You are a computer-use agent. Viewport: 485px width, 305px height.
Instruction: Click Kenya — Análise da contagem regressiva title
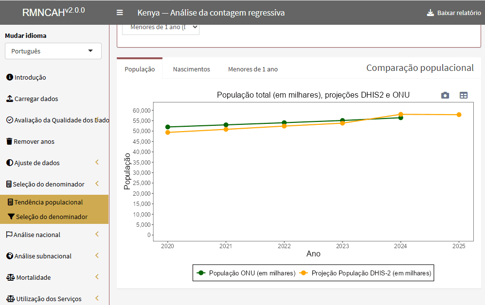pyautogui.click(x=211, y=13)
